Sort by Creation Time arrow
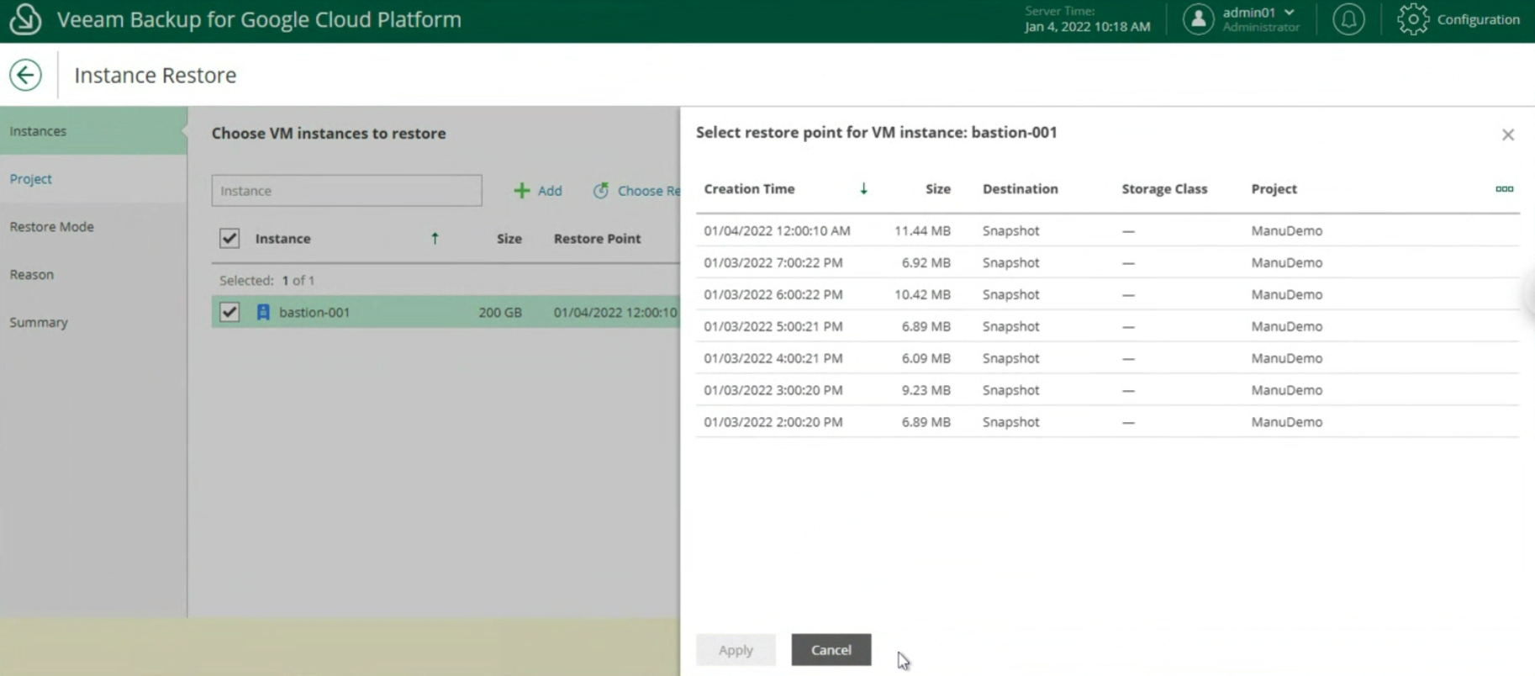 click(863, 189)
